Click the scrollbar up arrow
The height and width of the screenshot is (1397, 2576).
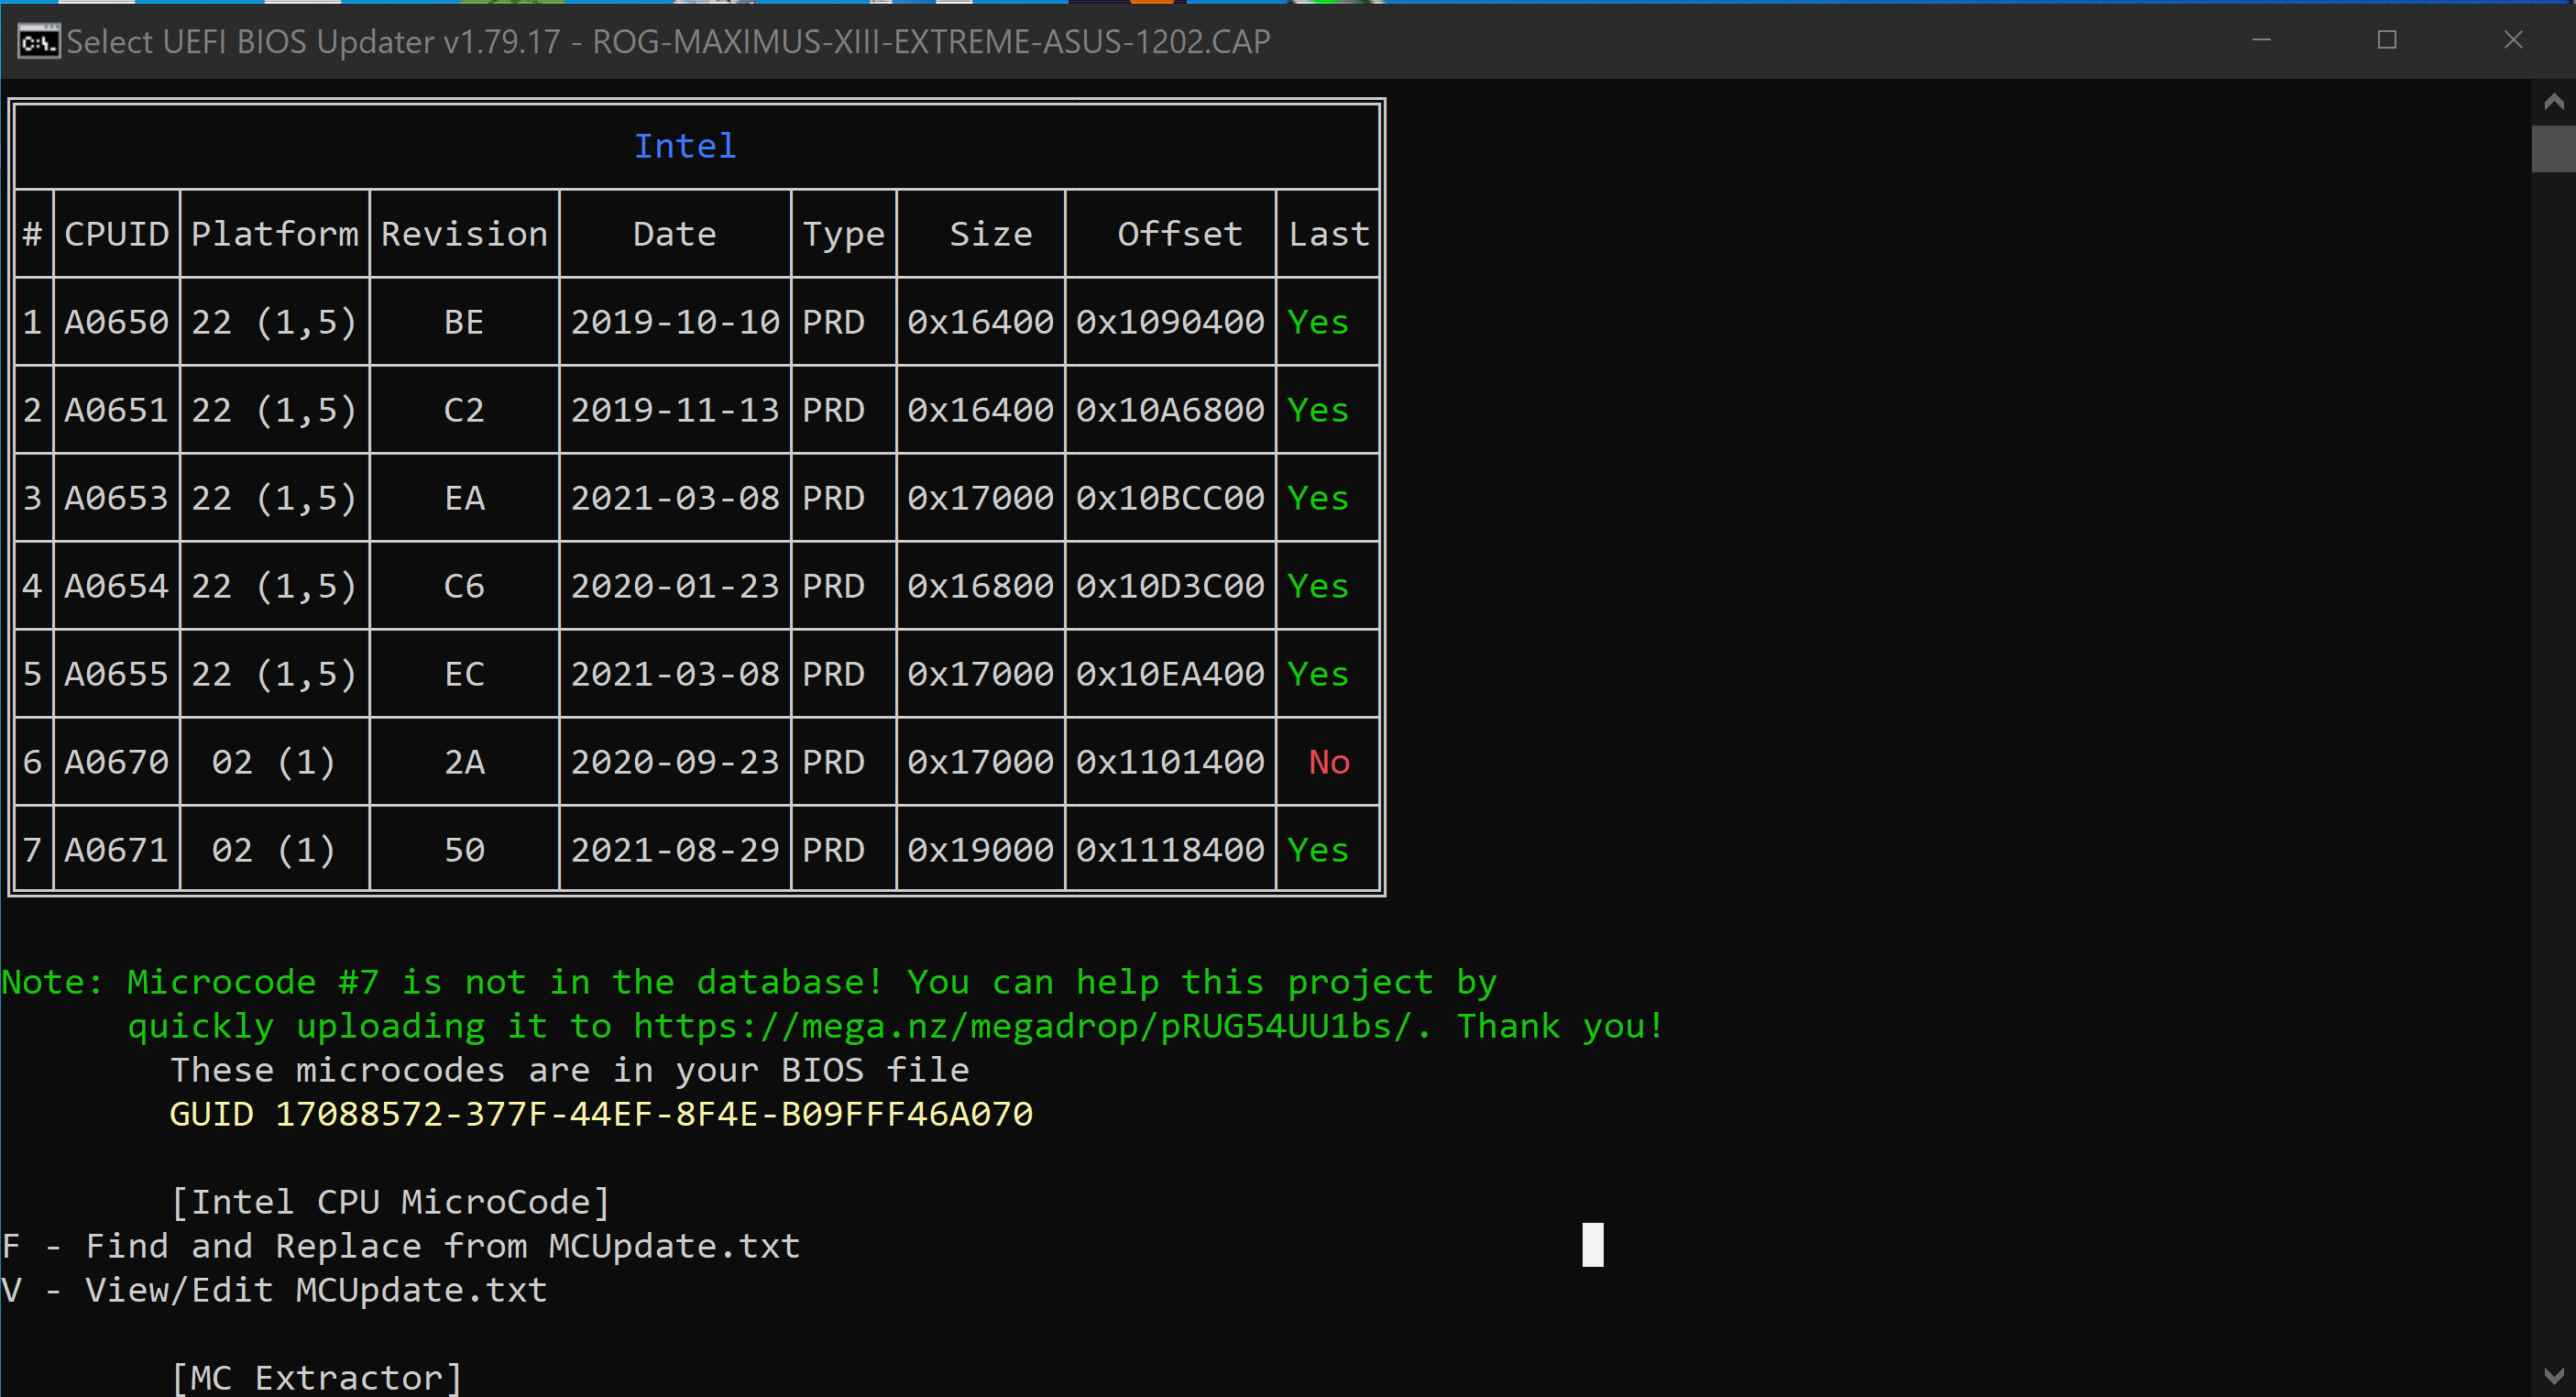click(2553, 101)
